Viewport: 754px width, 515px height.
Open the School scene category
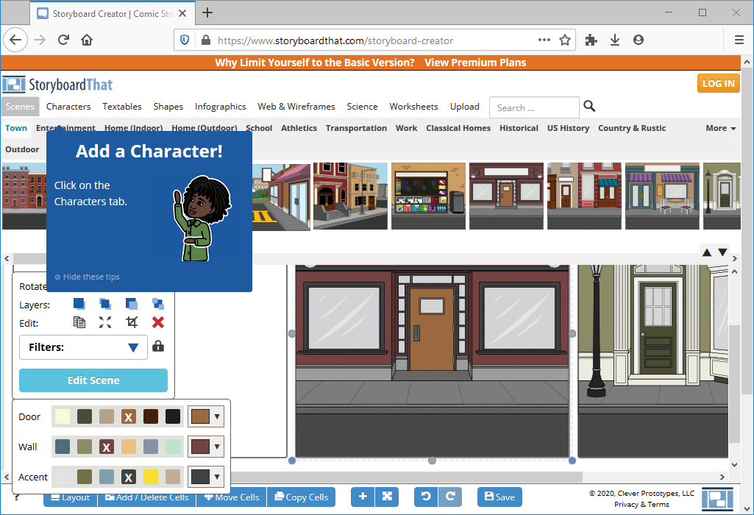(259, 128)
